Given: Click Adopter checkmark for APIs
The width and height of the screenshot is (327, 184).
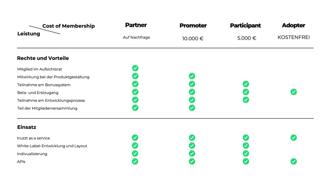Looking at the screenshot, I should pyautogui.click(x=294, y=161).
